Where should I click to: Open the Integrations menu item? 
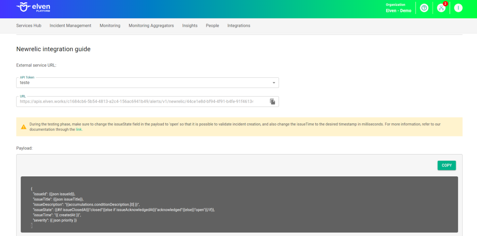pos(238,26)
